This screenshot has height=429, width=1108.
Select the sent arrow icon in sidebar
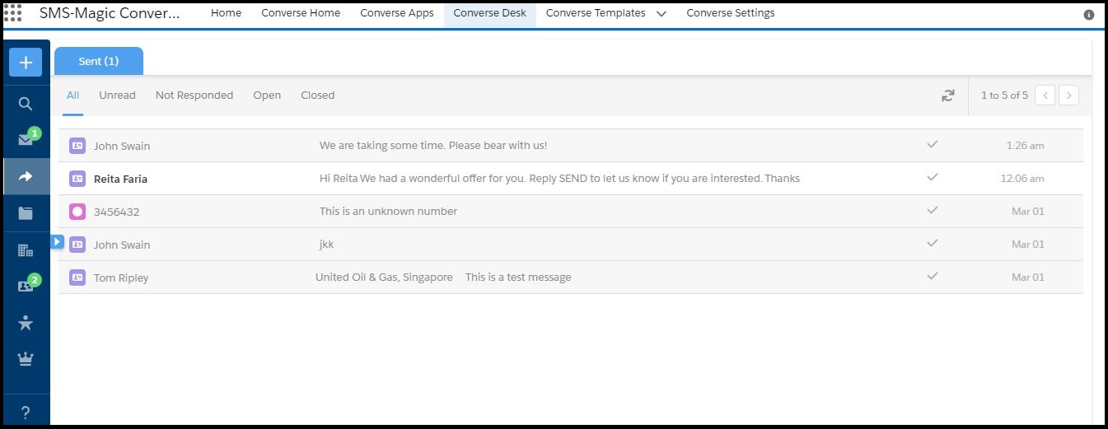26,176
